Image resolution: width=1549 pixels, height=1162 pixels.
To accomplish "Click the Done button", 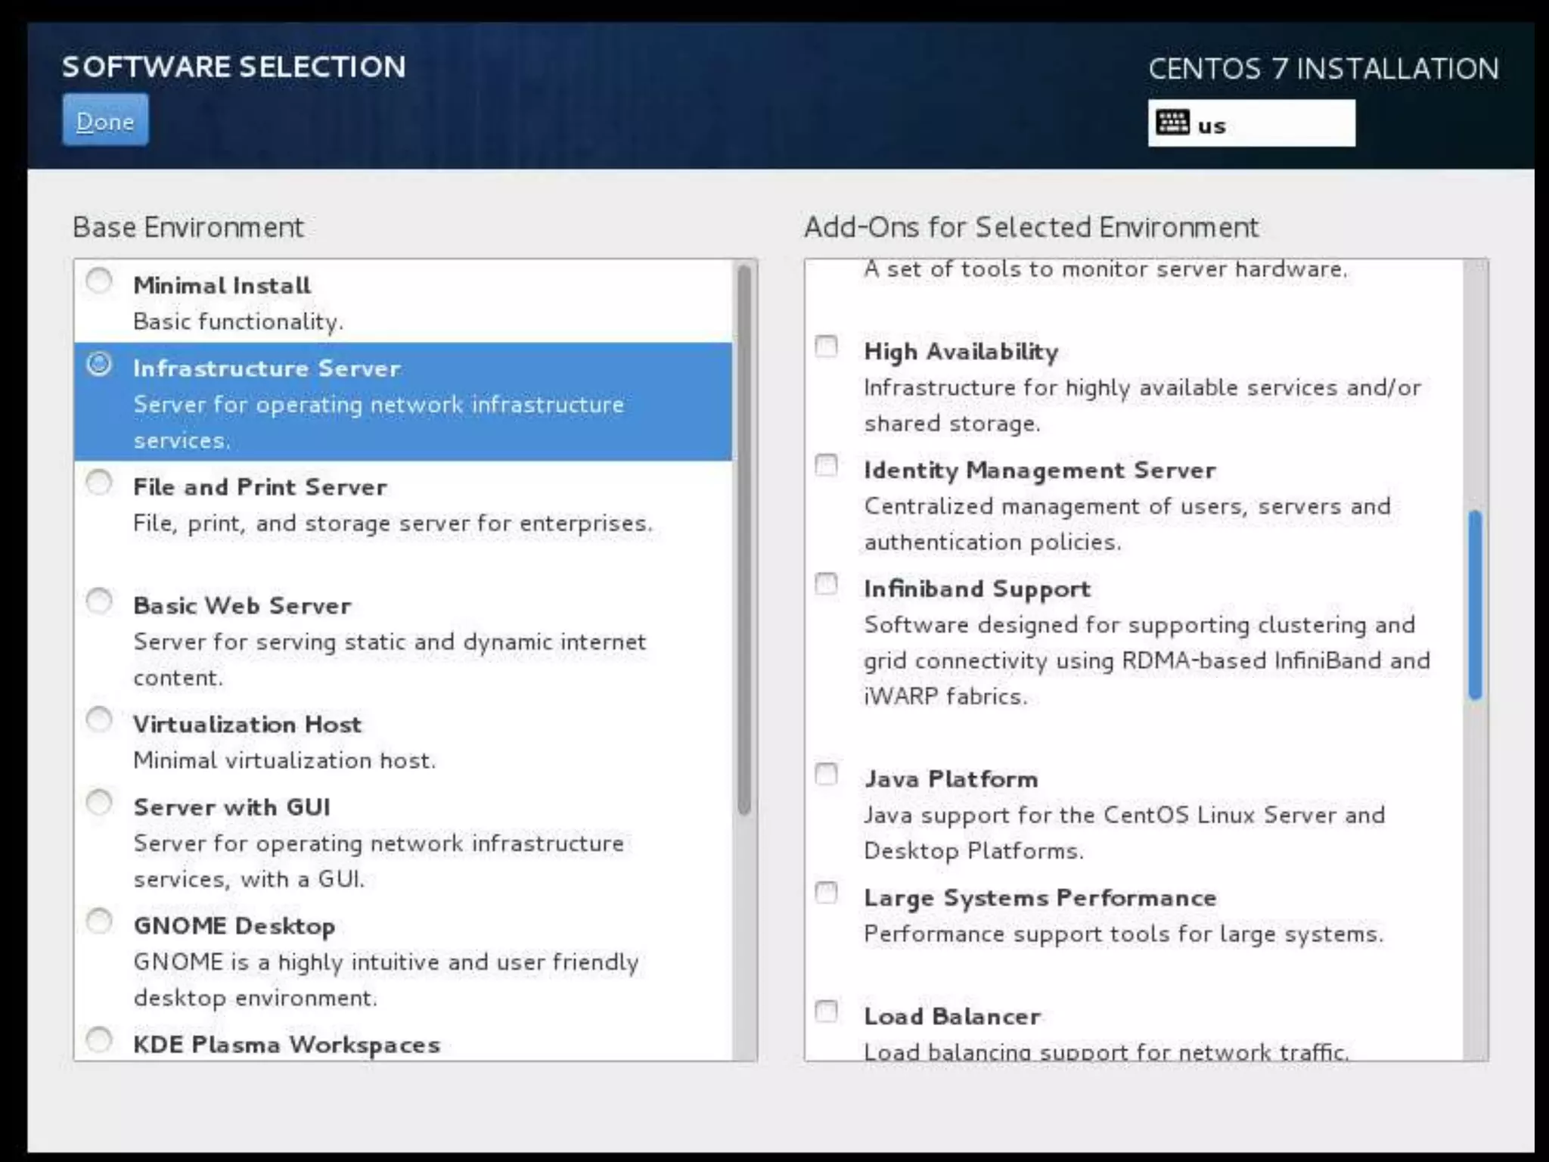I will (x=105, y=121).
